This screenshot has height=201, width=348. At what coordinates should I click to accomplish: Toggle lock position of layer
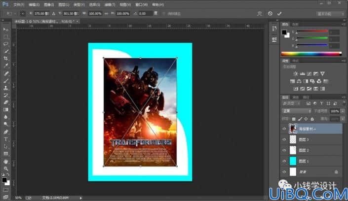tap(306, 119)
